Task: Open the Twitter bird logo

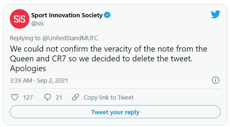Action: (x=216, y=14)
